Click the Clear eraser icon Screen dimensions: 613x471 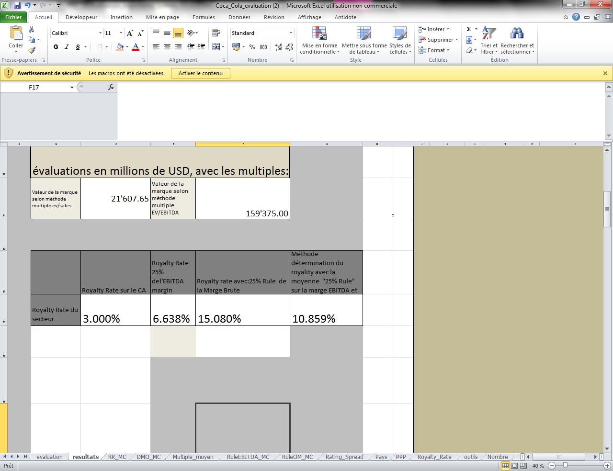(469, 50)
